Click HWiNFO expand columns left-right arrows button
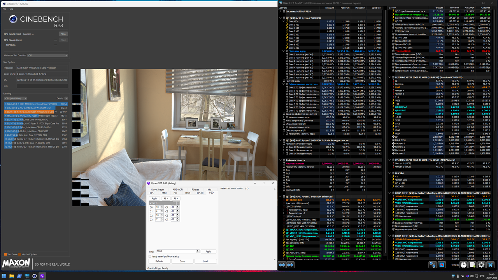498x280 pixels. click(282, 264)
